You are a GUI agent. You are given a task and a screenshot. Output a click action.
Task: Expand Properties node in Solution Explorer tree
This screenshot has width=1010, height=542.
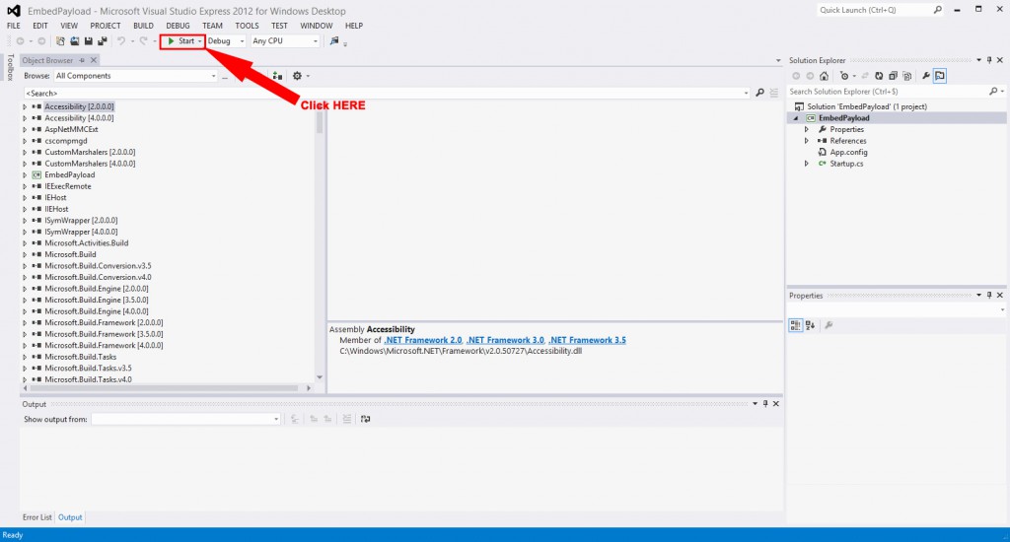(807, 129)
